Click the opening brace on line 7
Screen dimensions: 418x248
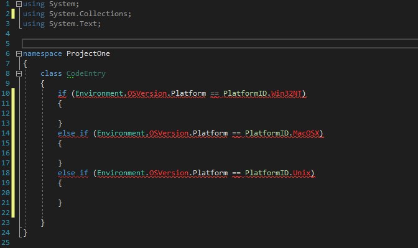pos(25,63)
